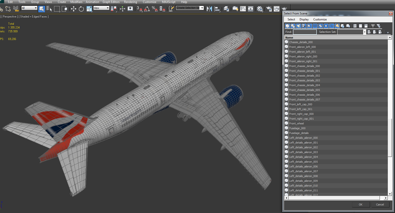Image resolution: width=395 pixels, height=213 pixels.
Task: Open the Material Editor
Action: [260, 9]
